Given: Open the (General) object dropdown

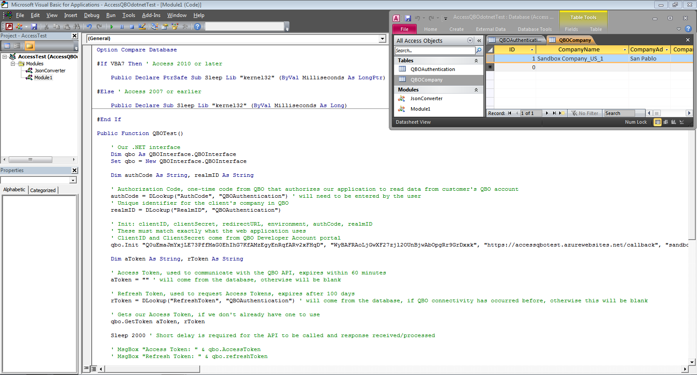Looking at the screenshot, I should click(x=382, y=38).
